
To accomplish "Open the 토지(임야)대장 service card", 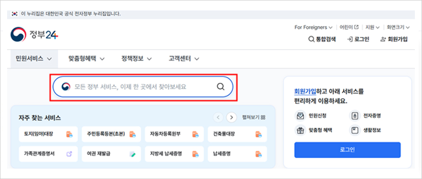I will click(x=48, y=134).
